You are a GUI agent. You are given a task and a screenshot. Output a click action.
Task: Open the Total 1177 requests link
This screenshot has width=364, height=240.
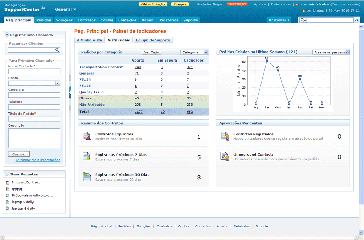point(139,112)
